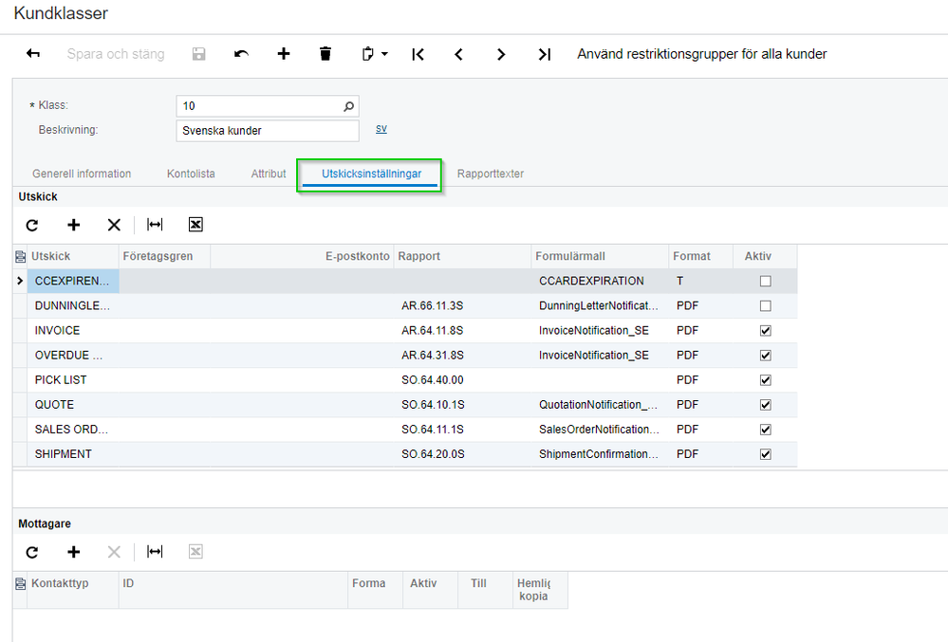Toggle Aktiv checkbox for PICK LIST row
The width and height of the screenshot is (948, 642).
pos(766,380)
